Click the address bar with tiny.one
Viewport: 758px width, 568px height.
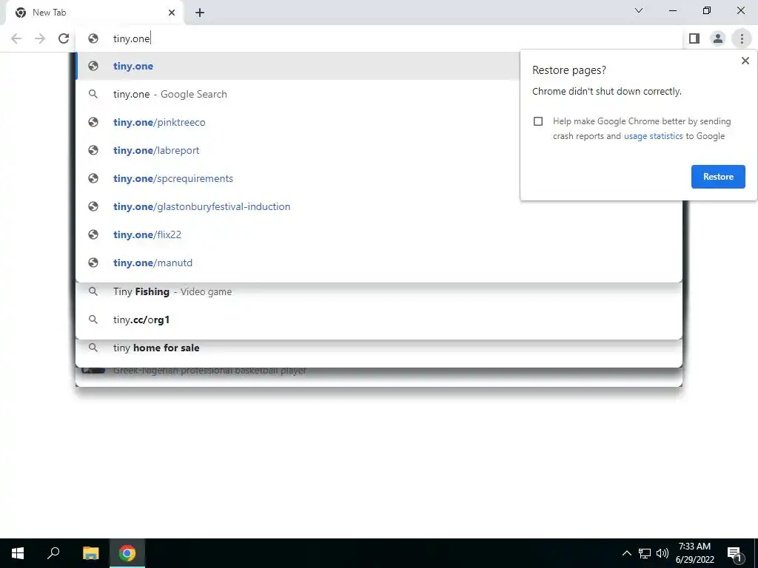[x=379, y=38]
